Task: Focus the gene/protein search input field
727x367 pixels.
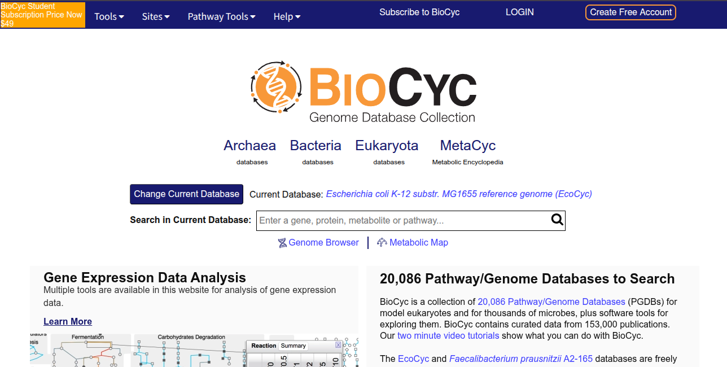Action: (403, 220)
